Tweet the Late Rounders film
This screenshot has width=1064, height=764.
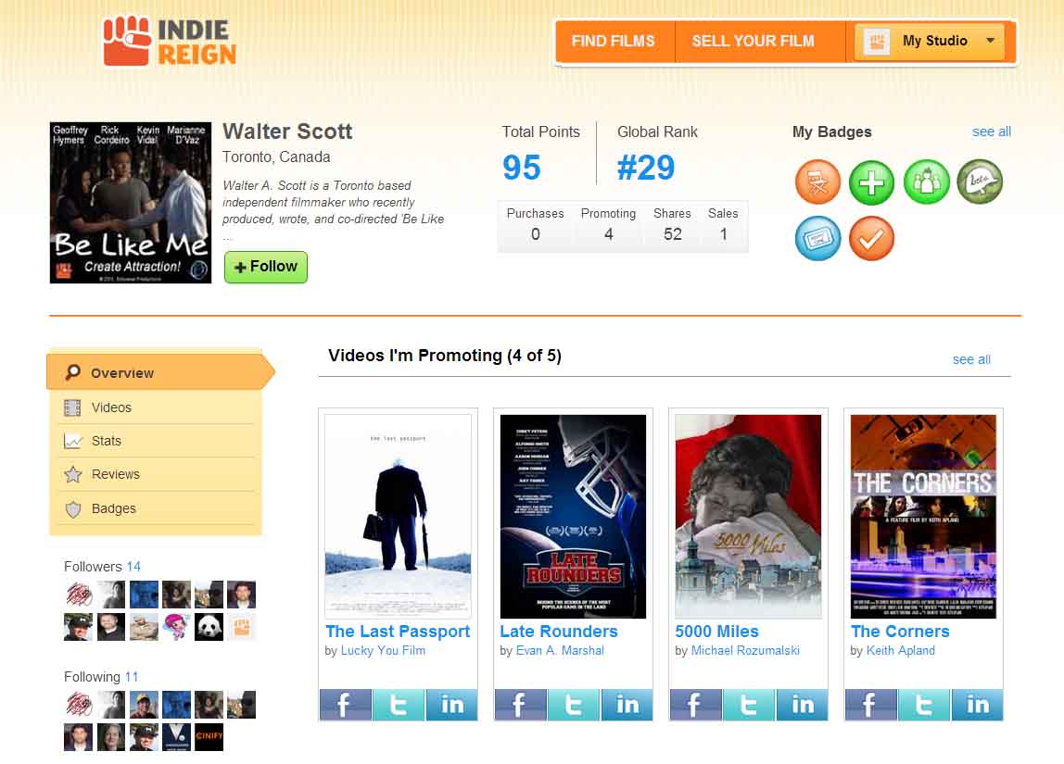[x=574, y=705]
